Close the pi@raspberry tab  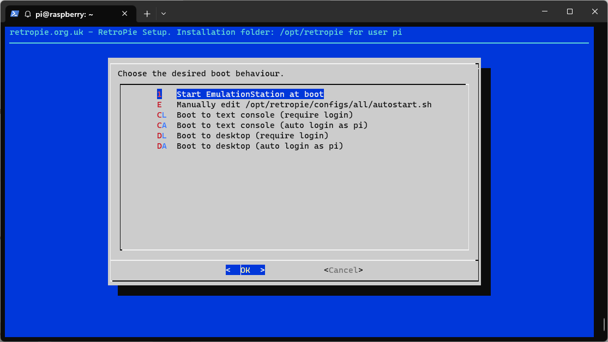pyautogui.click(x=124, y=14)
